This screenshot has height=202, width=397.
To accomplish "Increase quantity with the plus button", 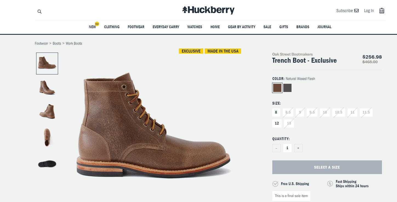I will [298, 148].
